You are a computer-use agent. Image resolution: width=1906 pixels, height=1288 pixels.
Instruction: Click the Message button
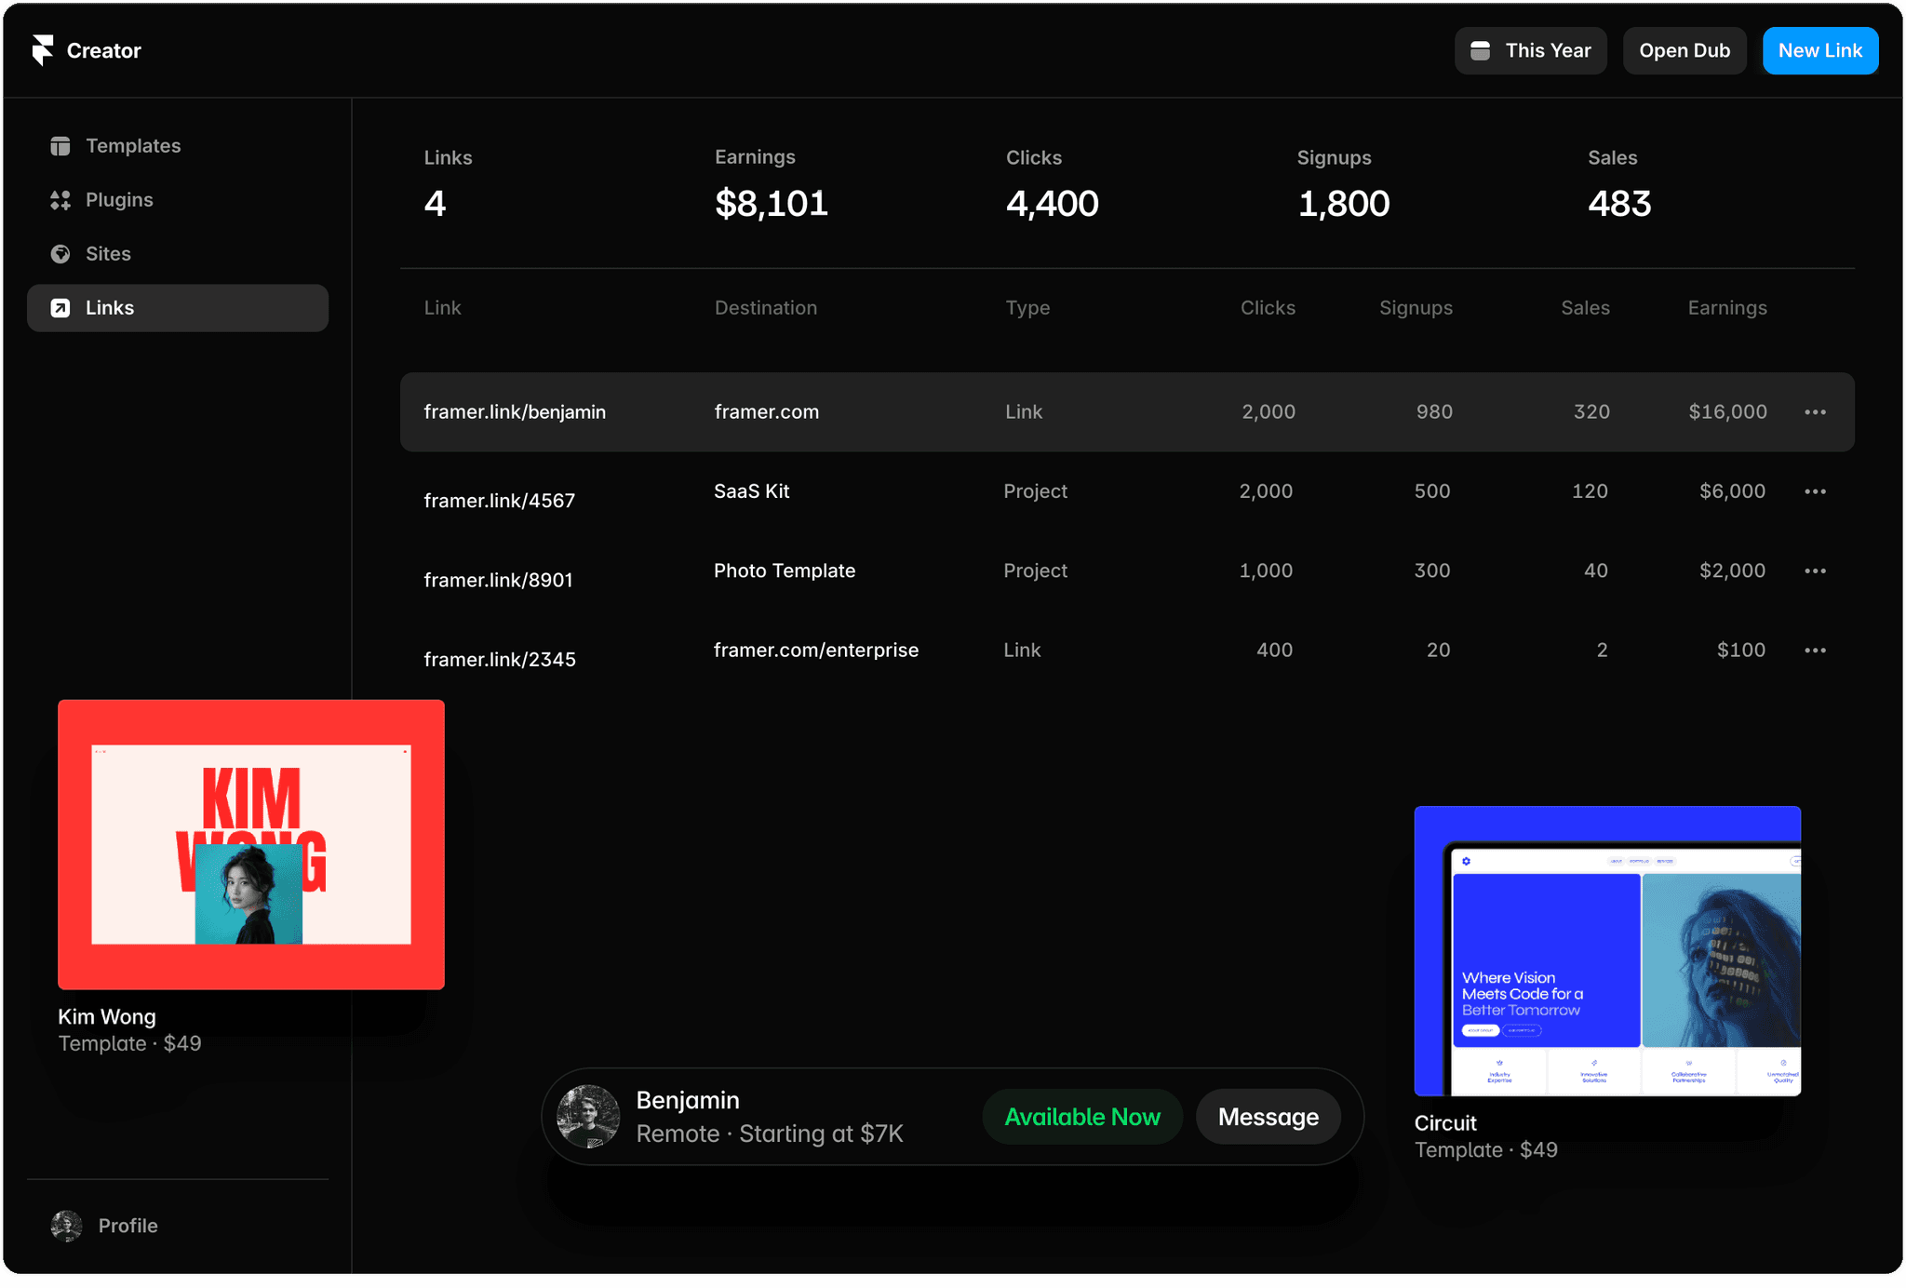(x=1268, y=1117)
